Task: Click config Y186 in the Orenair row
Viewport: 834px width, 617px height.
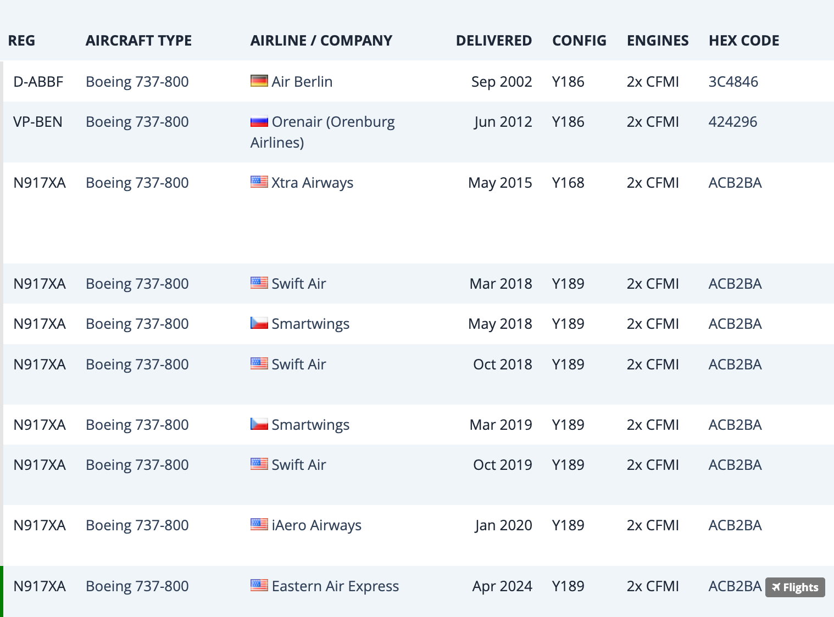Action: pyautogui.click(x=568, y=122)
